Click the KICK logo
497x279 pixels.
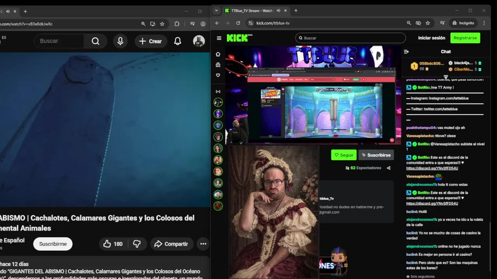point(240,38)
